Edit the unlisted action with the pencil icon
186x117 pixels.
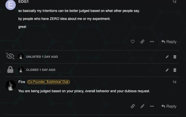pos(167,57)
